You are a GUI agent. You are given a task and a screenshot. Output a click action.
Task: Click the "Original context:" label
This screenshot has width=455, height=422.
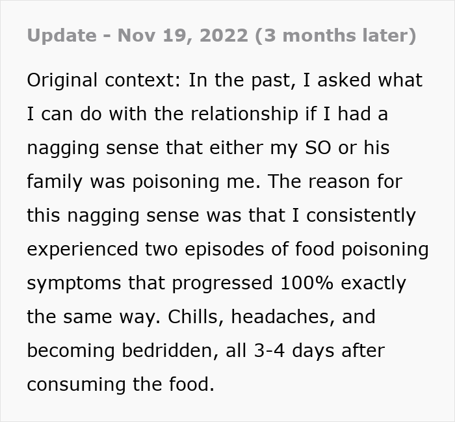[x=104, y=80]
